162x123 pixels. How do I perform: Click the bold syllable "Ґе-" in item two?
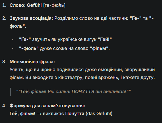(136, 18)
